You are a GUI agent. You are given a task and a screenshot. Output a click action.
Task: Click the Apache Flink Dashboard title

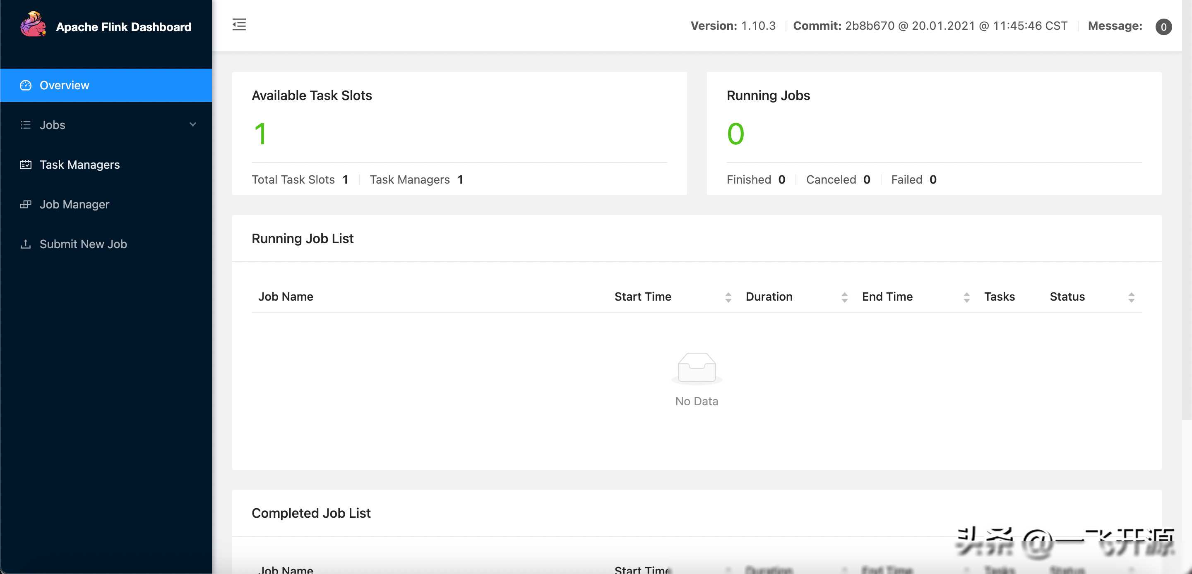click(x=124, y=27)
